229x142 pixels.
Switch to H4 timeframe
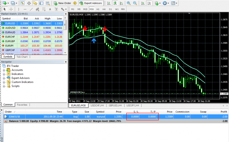click(104, 9)
